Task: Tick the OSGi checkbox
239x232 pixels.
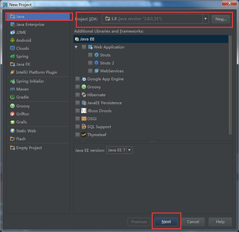Action: (77, 119)
